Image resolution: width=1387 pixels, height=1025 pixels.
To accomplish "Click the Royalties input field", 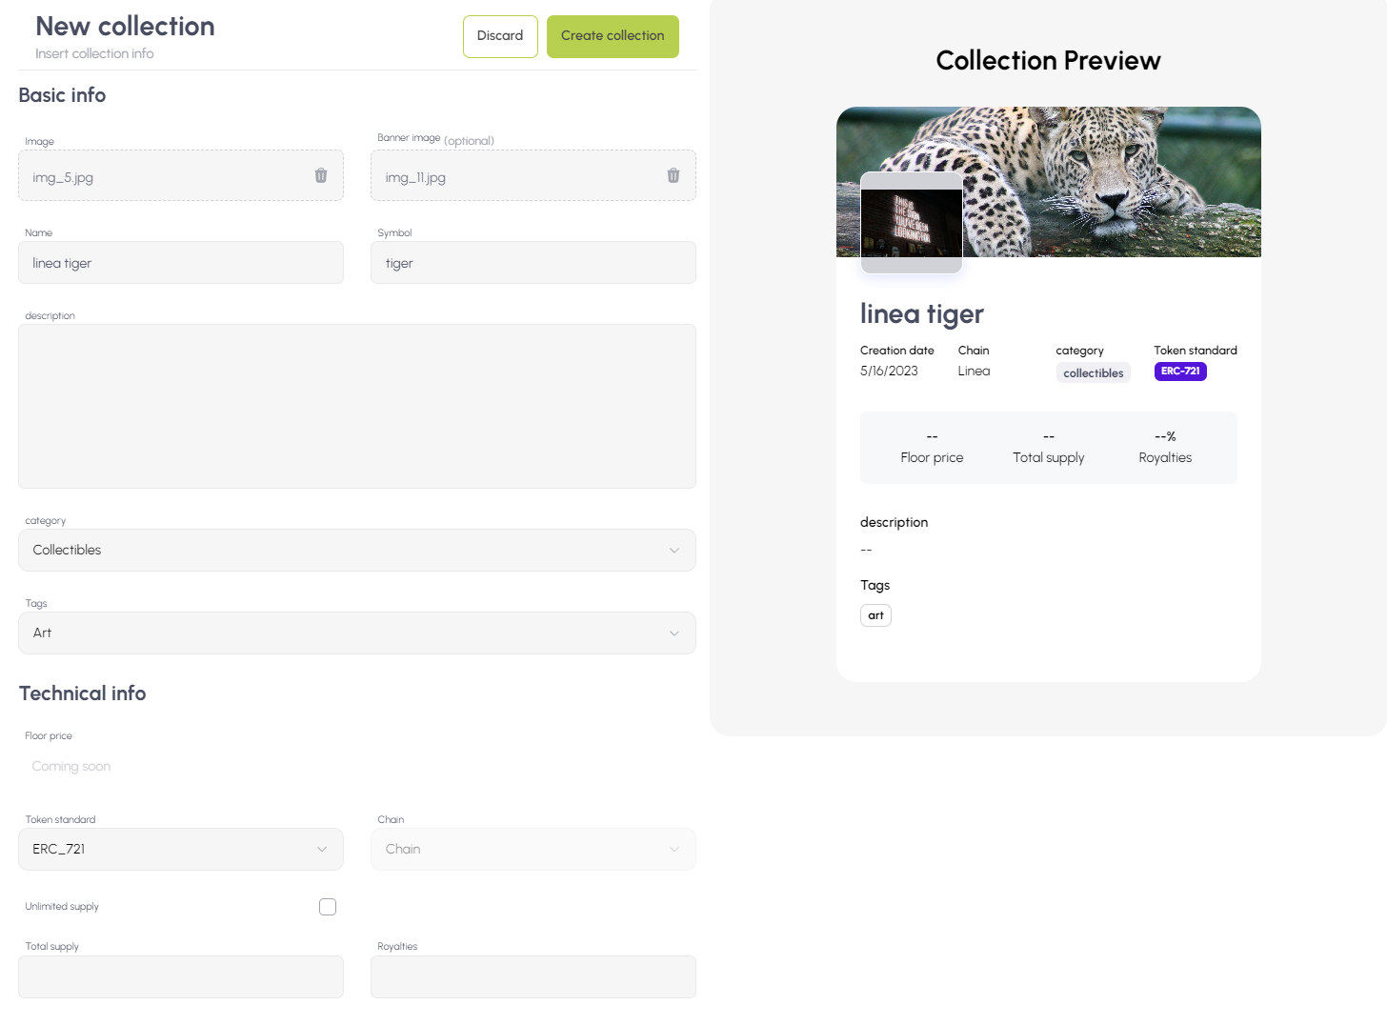I will click(533, 976).
